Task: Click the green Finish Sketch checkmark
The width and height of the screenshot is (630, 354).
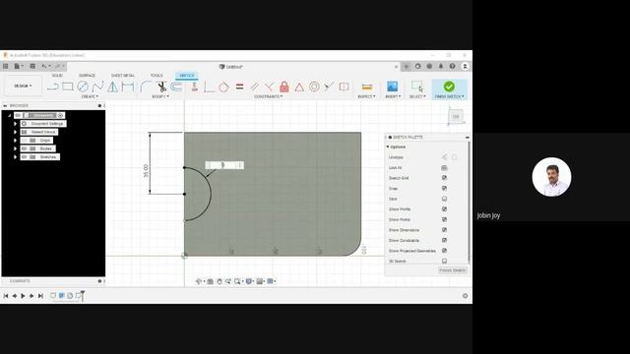Action: (449, 87)
